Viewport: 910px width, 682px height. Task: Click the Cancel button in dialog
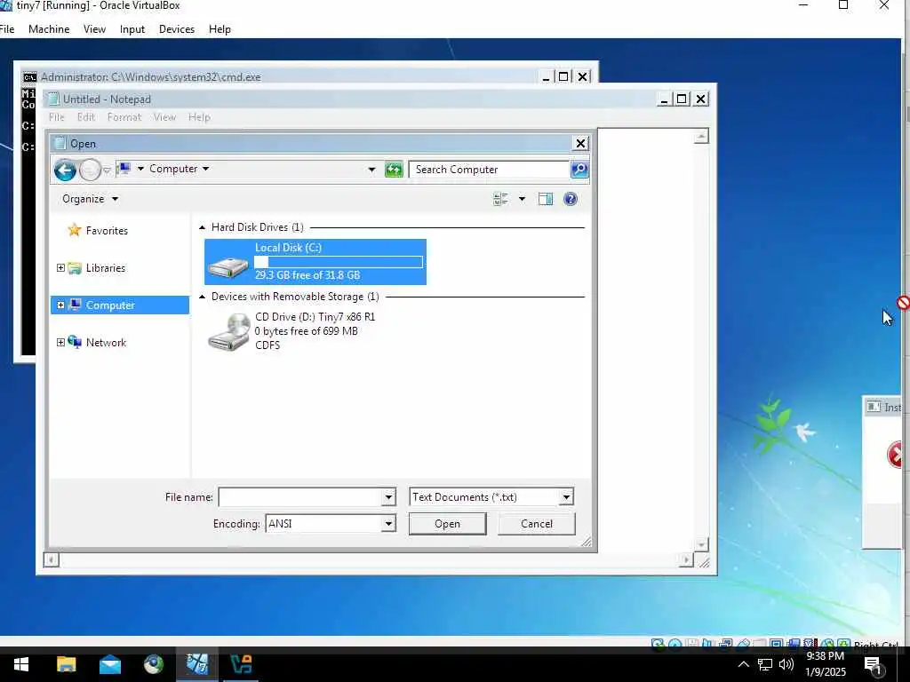[536, 524]
